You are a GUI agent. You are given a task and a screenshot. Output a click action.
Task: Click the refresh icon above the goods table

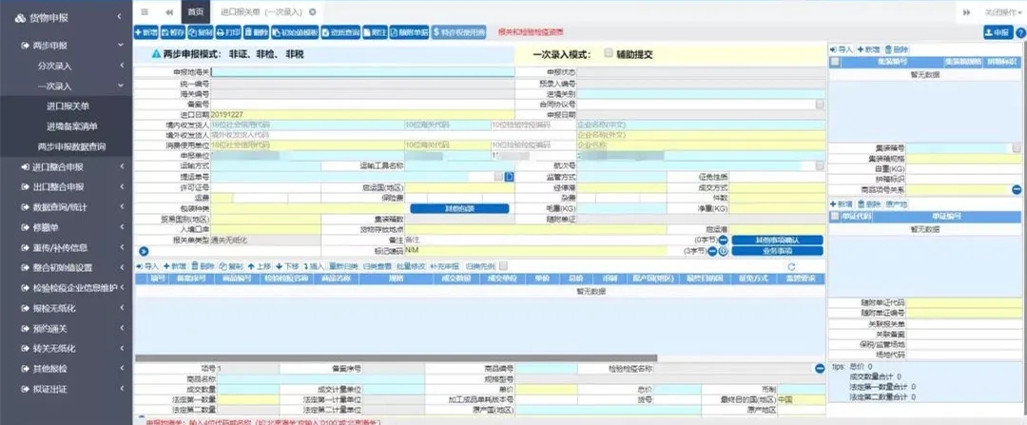[x=790, y=266]
